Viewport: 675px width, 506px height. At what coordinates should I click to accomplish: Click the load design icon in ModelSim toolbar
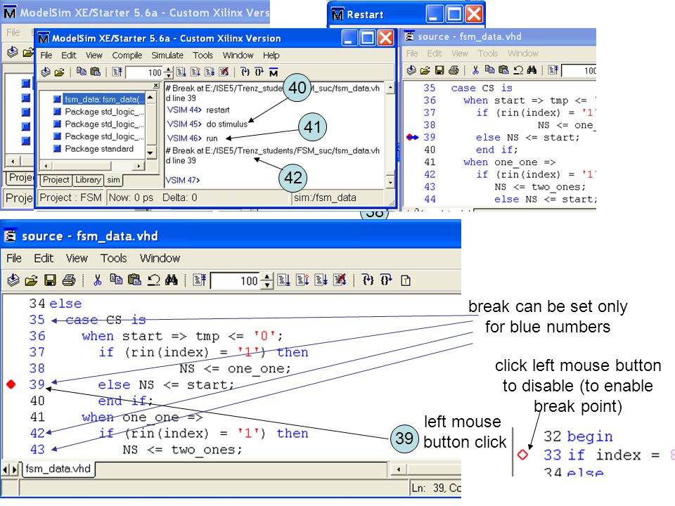46,72
